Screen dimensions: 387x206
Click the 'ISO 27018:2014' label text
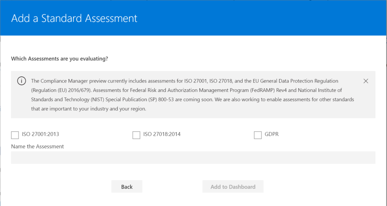tap(162, 134)
